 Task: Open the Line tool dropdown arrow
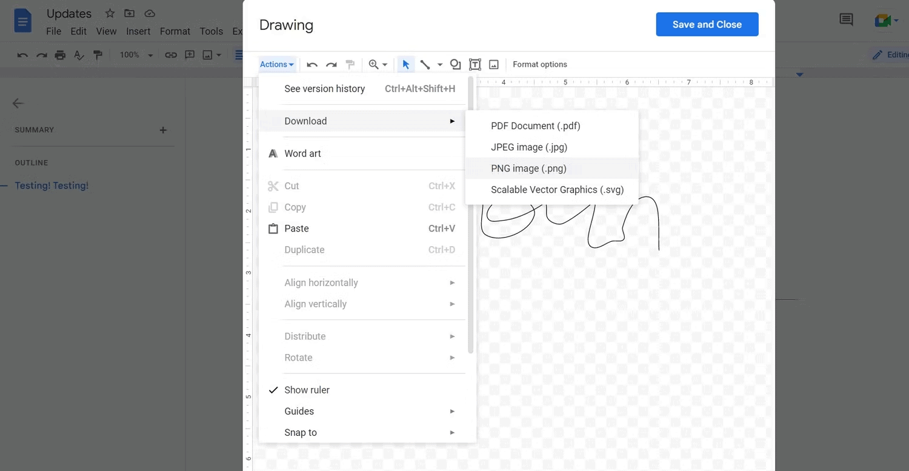pyautogui.click(x=441, y=64)
